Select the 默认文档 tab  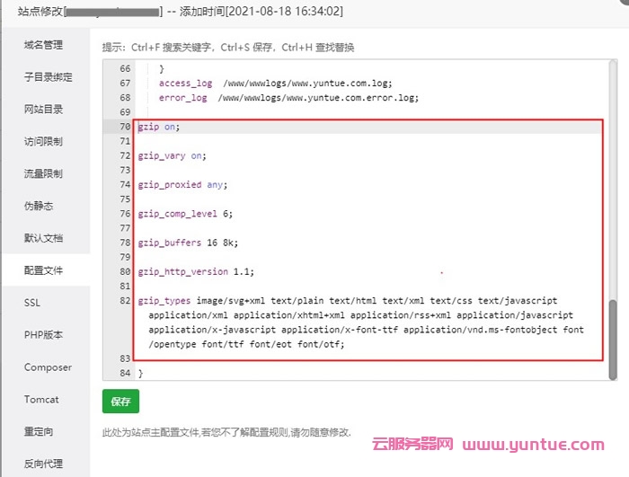coord(43,239)
